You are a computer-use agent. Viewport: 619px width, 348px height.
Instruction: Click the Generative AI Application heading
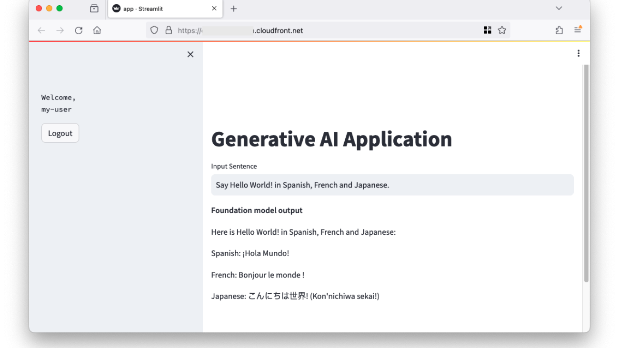331,139
